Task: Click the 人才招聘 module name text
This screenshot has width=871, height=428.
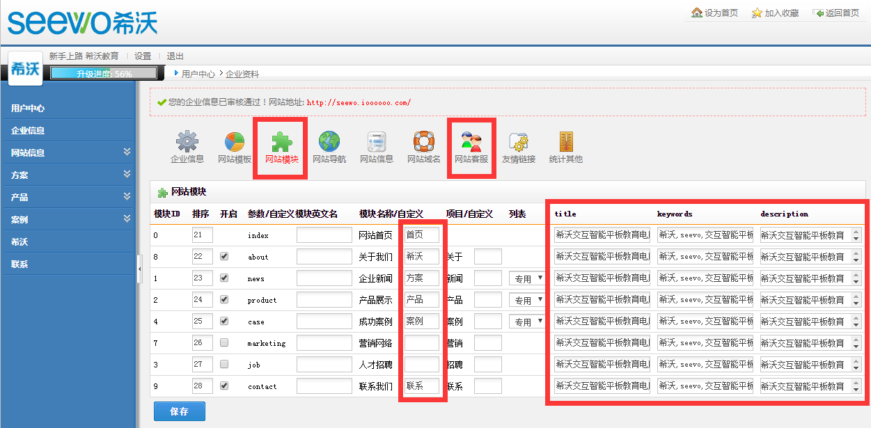Action: 375,365
